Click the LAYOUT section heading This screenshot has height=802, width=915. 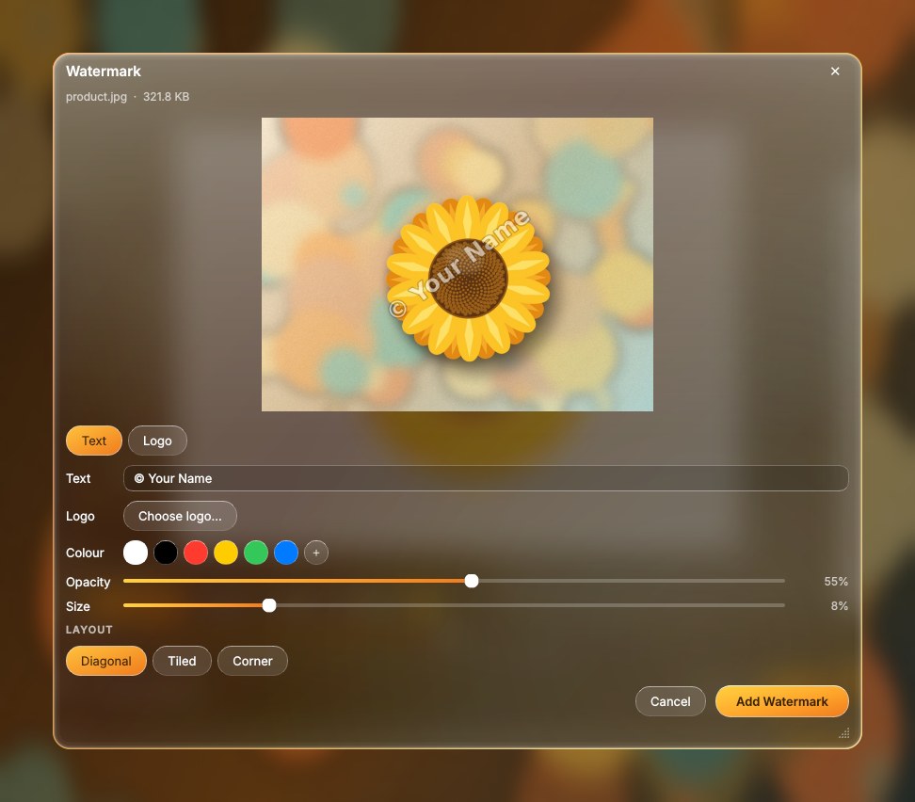(x=89, y=630)
